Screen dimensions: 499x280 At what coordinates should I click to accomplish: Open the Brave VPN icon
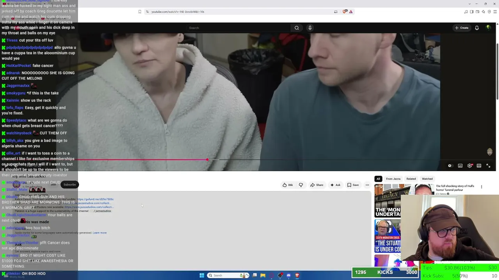(x=489, y=12)
